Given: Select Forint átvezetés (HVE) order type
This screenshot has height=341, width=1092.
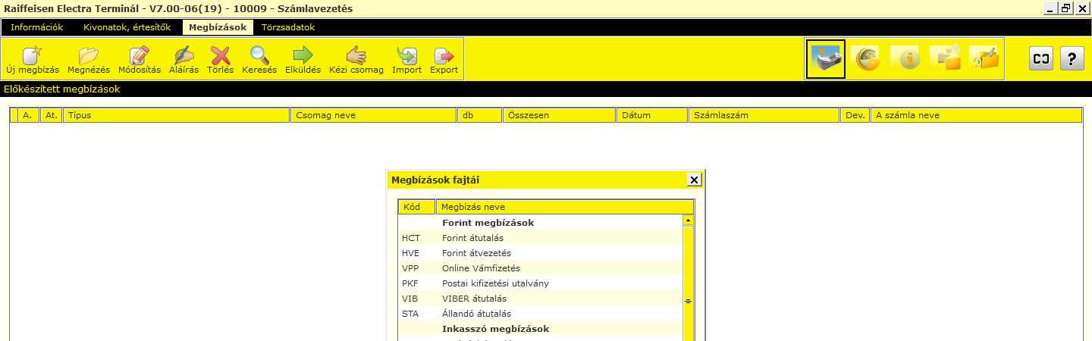Looking at the screenshot, I should click(x=540, y=253).
